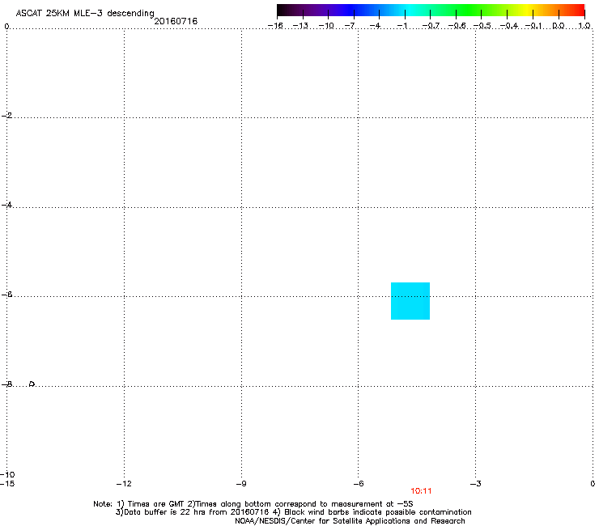Click the -15 longitude axis label

pos(7,484)
